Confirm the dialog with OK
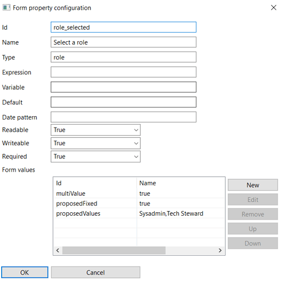281x286 pixels. click(25, 272)
